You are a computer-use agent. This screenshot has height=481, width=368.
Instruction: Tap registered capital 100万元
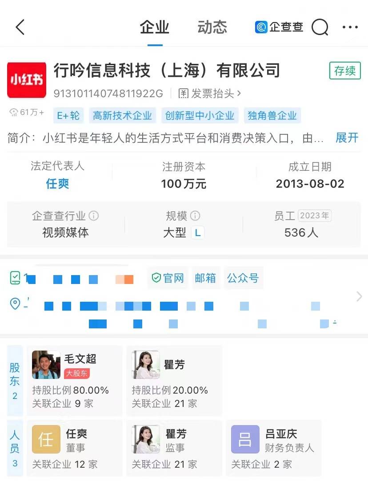(x=184, y=184)
